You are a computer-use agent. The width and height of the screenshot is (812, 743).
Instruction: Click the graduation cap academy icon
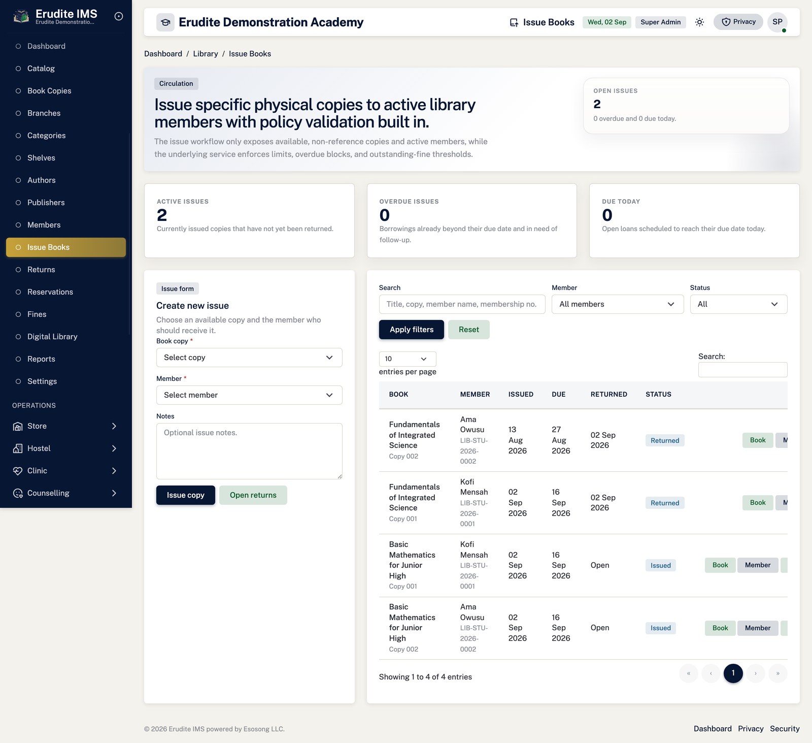tap(165, 22)
